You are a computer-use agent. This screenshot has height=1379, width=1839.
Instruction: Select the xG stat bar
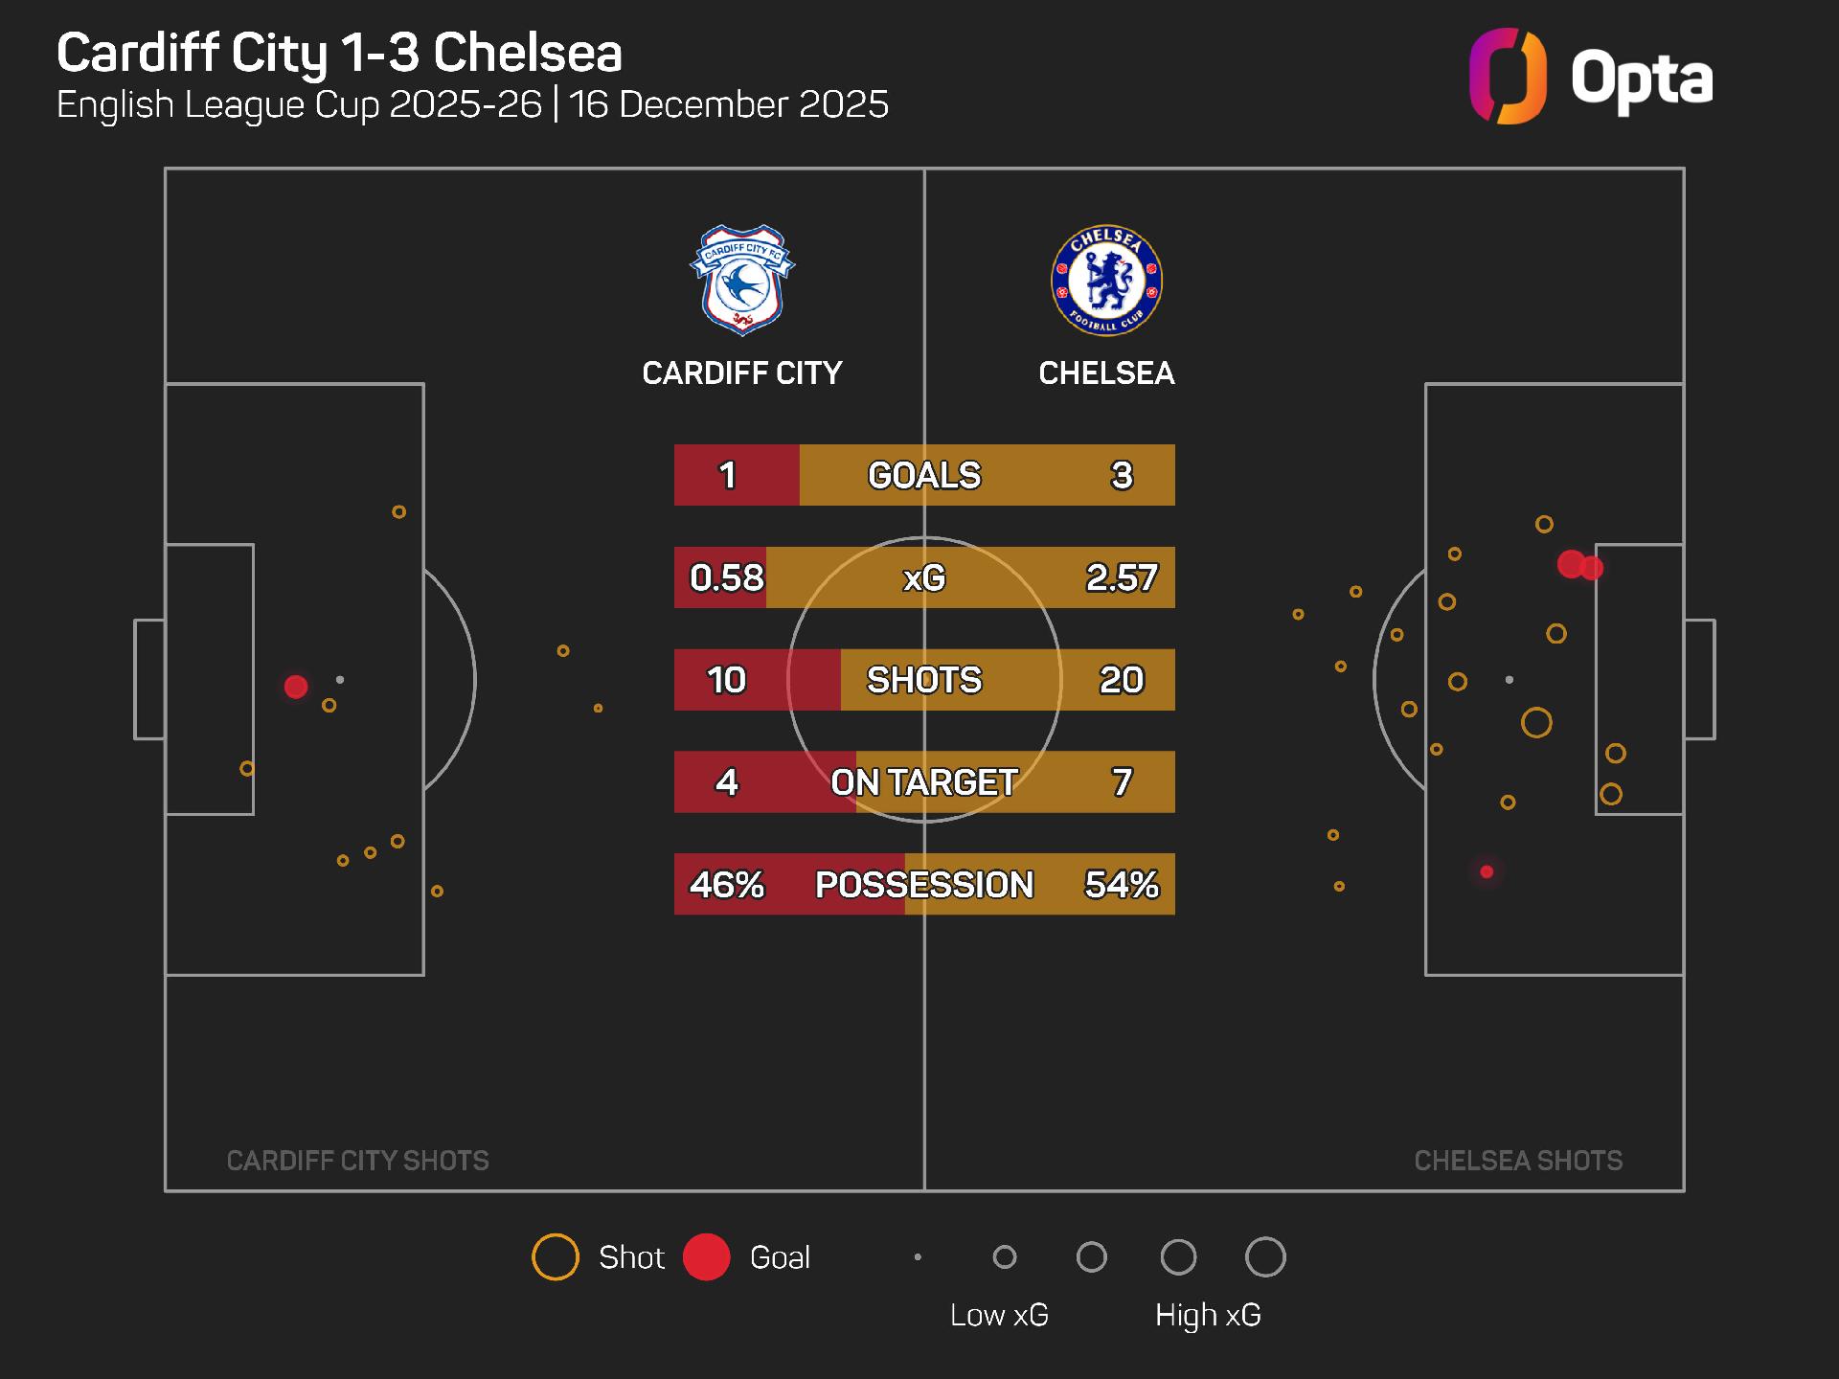point(924,577)
